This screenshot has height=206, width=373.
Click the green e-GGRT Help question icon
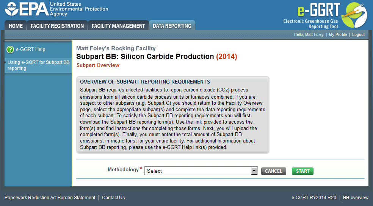pyautogui.click(x=10, y=50)
